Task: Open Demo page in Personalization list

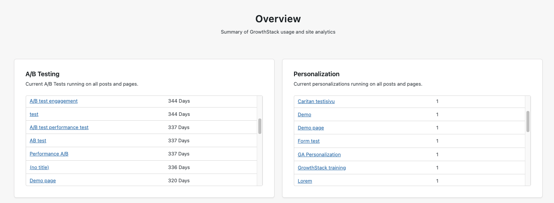Action: point(311,128)
